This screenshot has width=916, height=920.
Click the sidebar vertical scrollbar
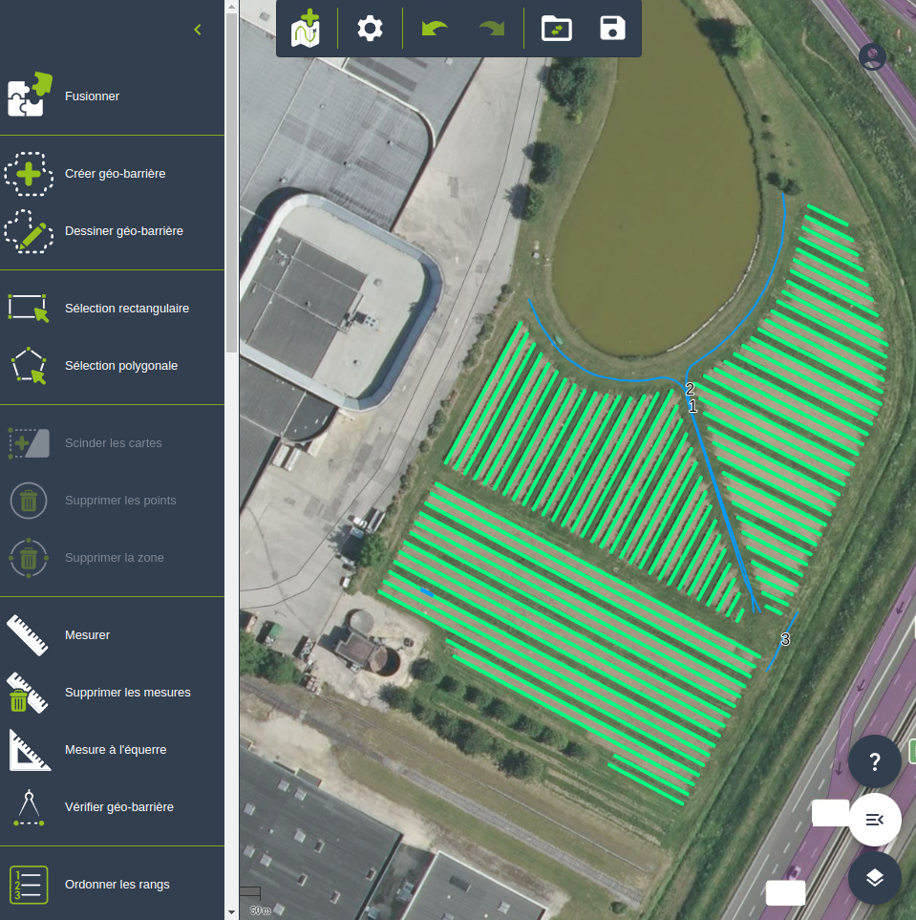[x=231, y=191]
